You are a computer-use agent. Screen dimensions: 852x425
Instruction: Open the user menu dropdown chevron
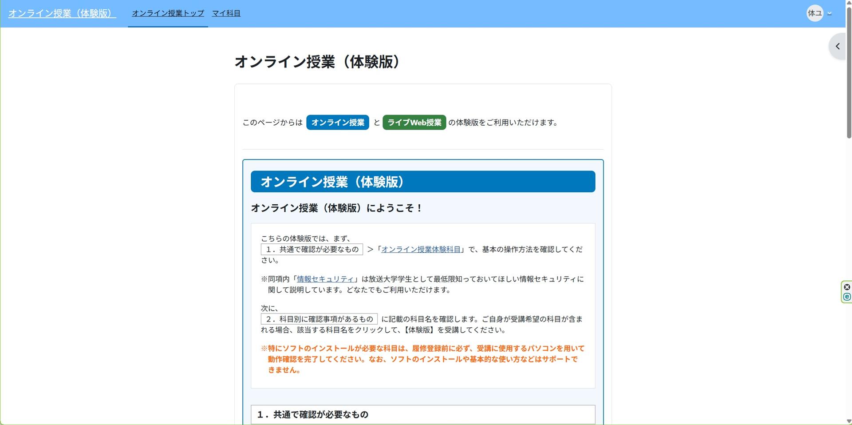(x=829, y=13)
